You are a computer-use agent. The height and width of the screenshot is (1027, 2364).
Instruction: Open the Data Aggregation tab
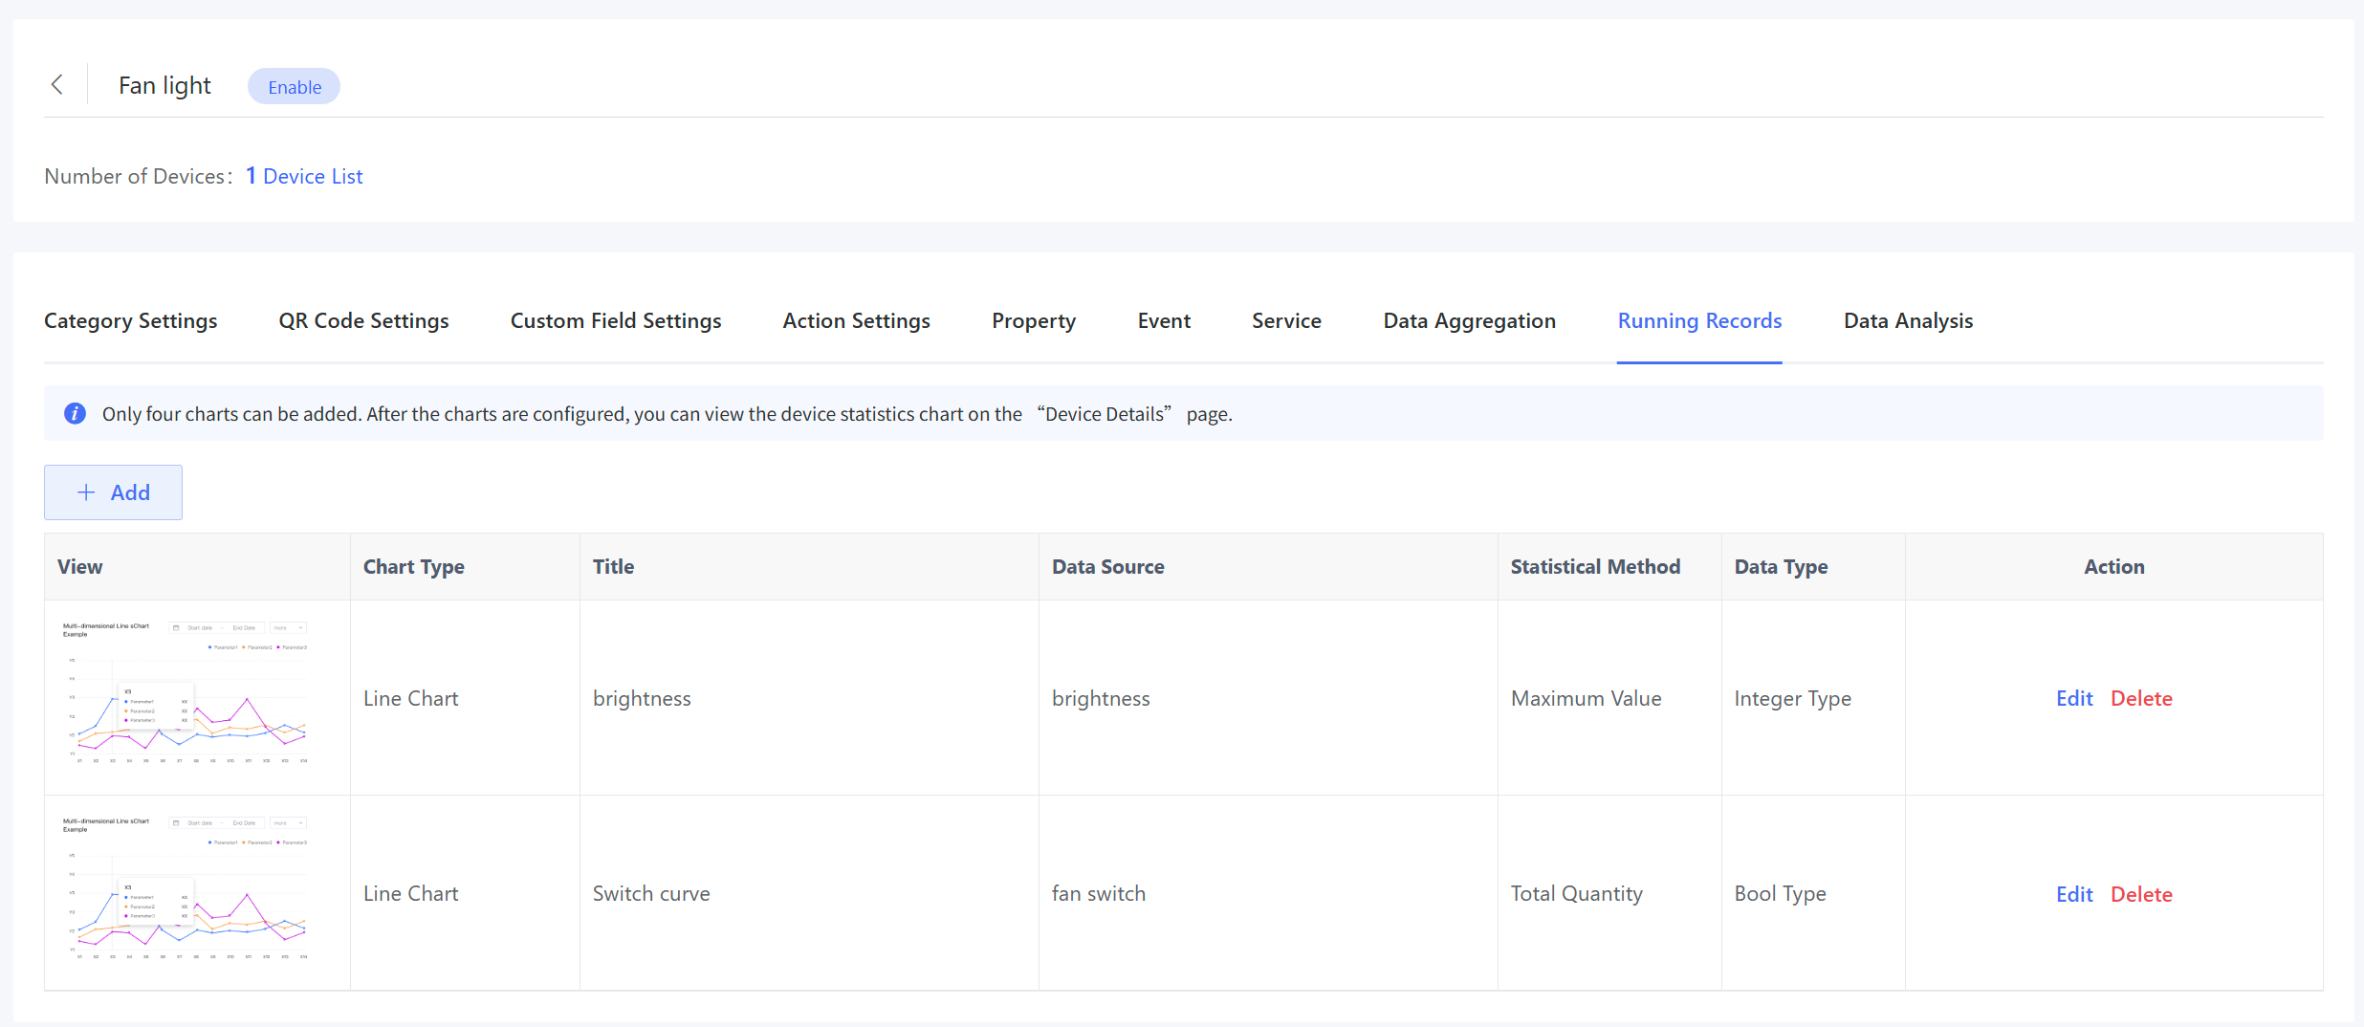pyautogui.click(x=1469, y=321)
